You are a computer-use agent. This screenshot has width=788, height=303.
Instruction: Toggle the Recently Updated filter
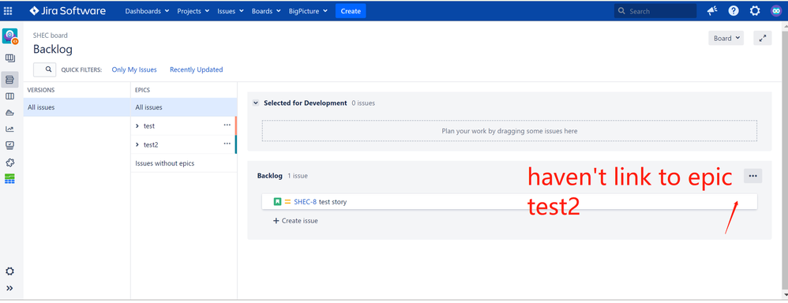click(196, 70)
